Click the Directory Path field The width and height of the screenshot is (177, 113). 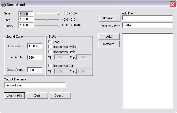pyautogui.click(x=148, y=25)
